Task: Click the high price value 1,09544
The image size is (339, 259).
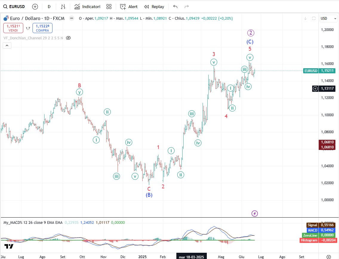Action: tap(131, 18)
